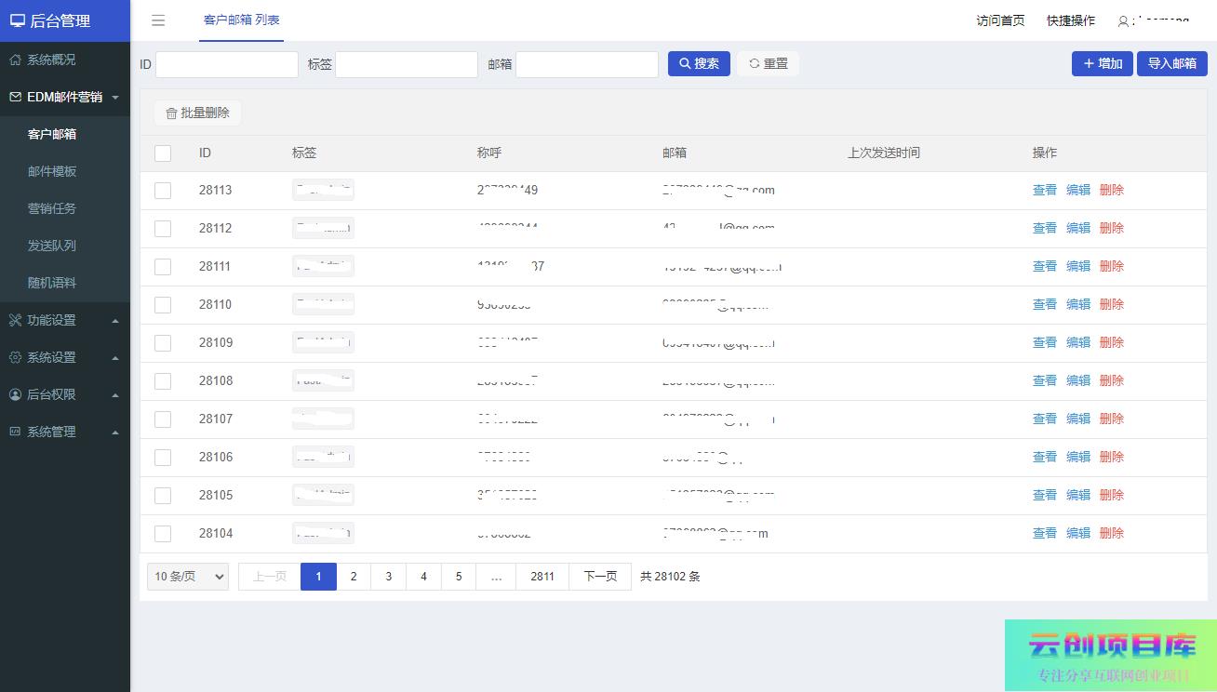Click the user avatar icon in header
Viewport: 1217px width, 692px height.
(x=1123, y=21)
